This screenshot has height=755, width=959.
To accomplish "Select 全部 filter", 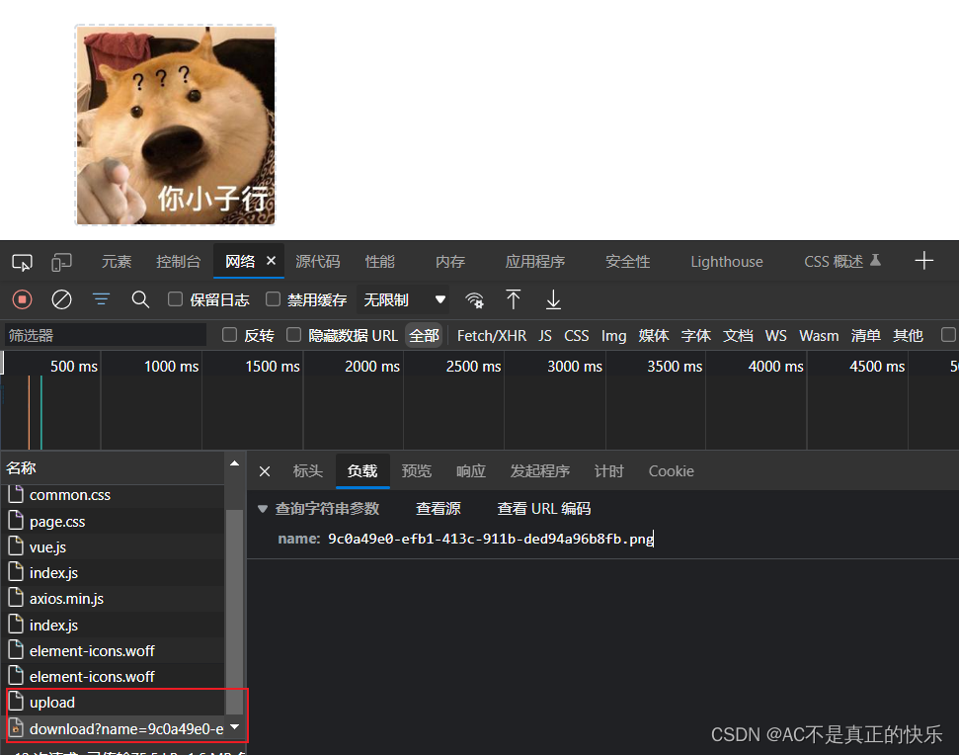I will click(x=424, y=336).
